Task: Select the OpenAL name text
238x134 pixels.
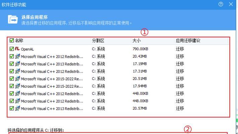Action: pos(27,49)
